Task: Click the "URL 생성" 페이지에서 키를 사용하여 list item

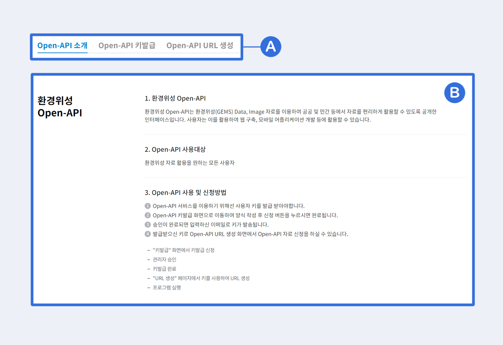Action: 201,278
